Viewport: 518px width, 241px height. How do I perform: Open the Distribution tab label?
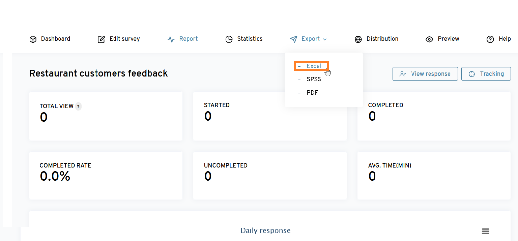point(382,39)
